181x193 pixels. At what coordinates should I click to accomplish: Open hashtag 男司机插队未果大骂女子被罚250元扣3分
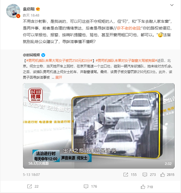[x=59, y=61]
